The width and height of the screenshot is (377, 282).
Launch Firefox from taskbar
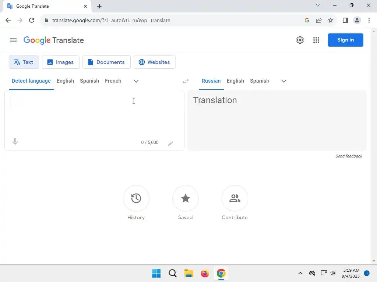(205, 273)
